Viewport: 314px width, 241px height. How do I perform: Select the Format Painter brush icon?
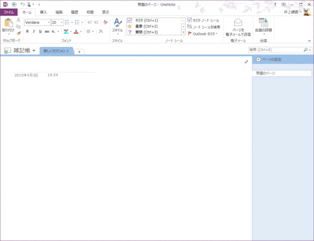(x=18, y=34)
